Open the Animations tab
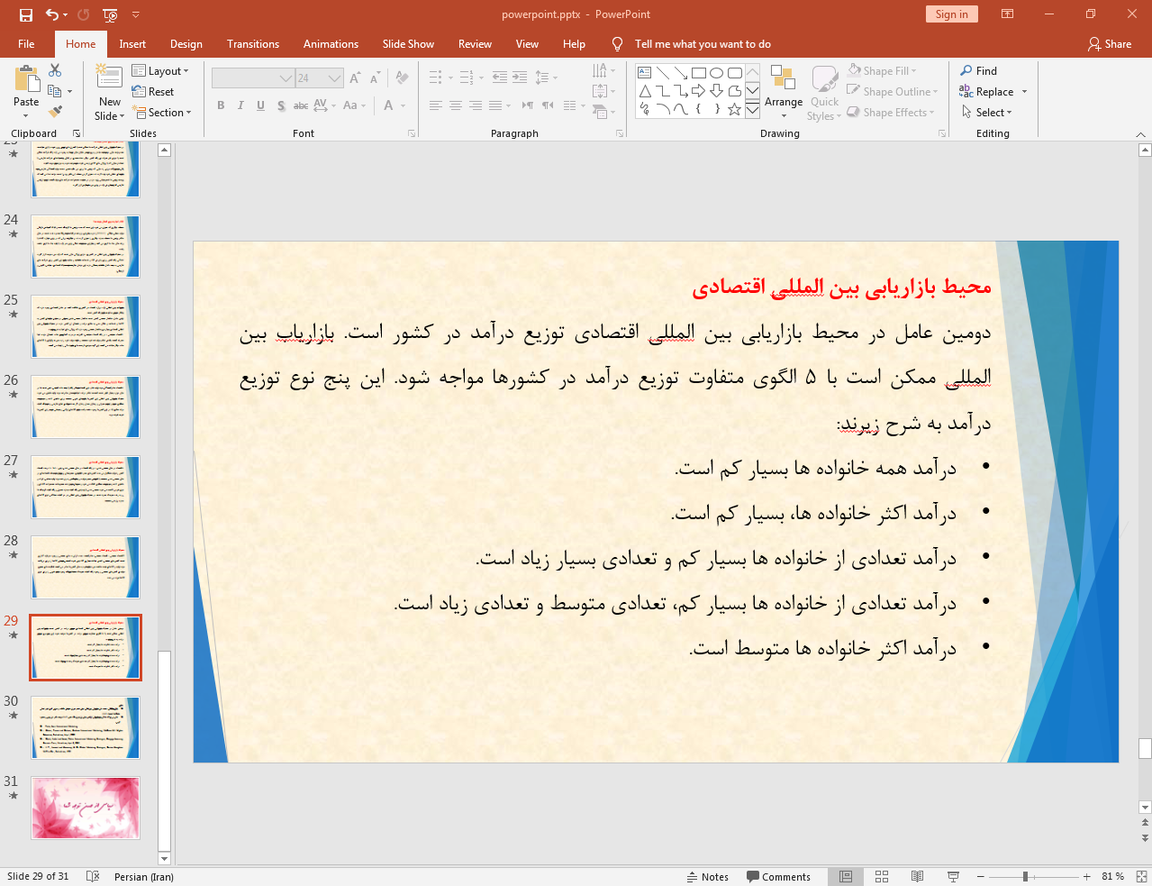The height and width of the screenshot is (886, 1152). [331, 44]
